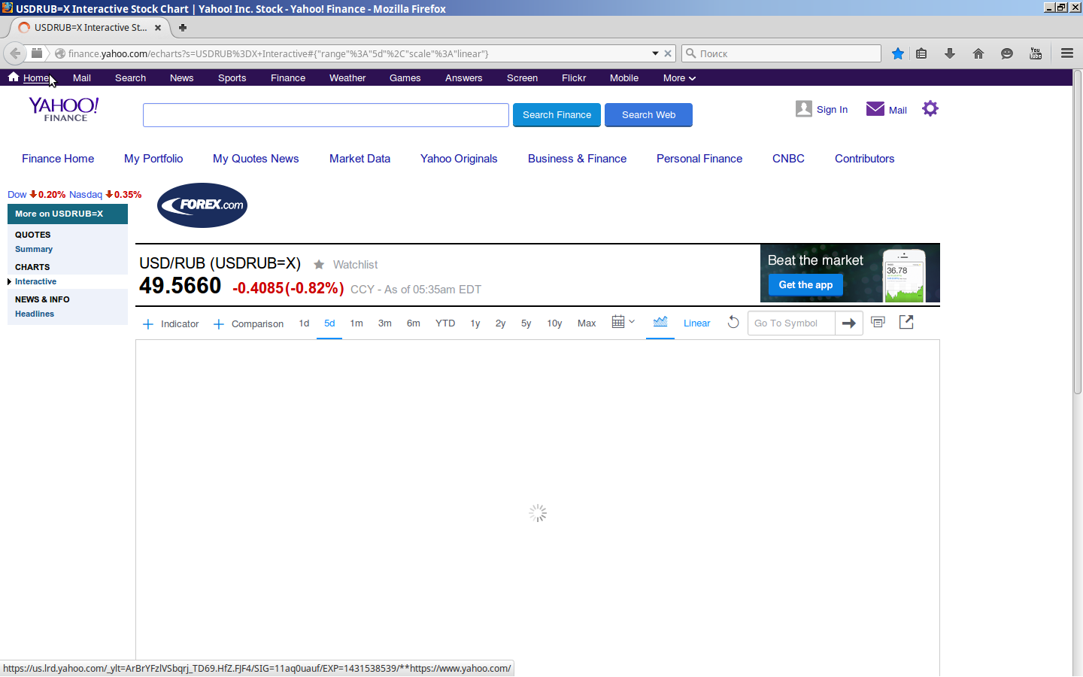The image size is (1083, 677).
Task: Open Finance Home navigation tab
Action: click(58, 159)
